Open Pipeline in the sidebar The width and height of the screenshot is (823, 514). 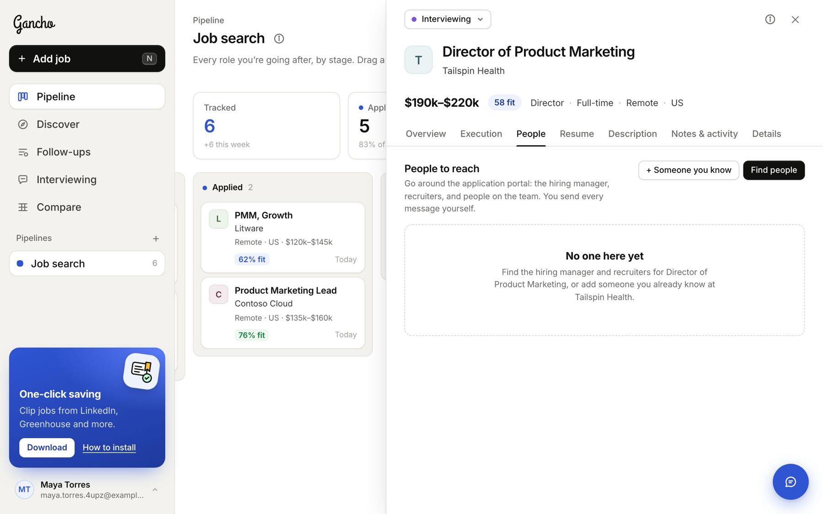[87, 96]
